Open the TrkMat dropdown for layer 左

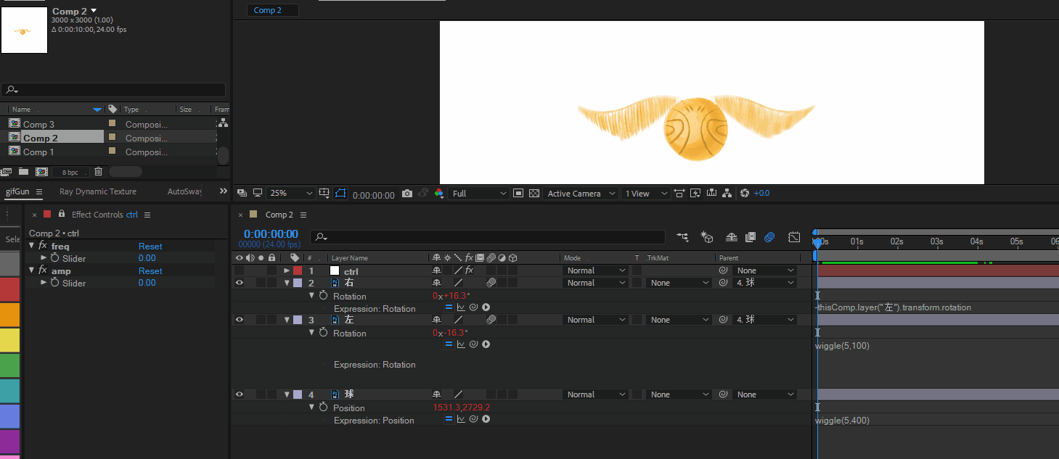(679, 320)
